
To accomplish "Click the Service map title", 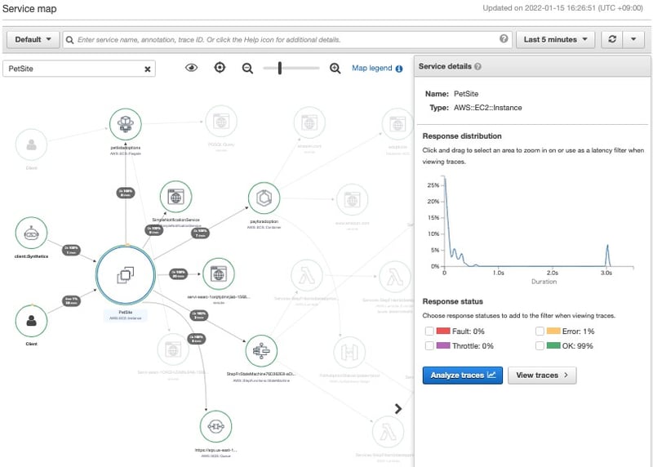I will 29,9.
